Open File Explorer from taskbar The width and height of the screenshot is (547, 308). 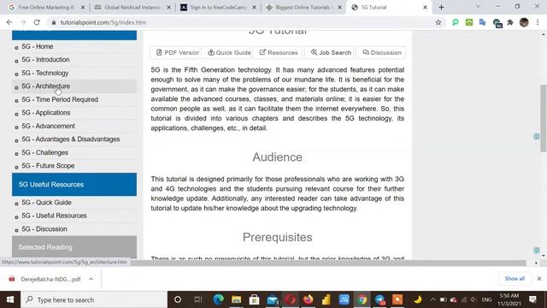(x=236, y=299)
